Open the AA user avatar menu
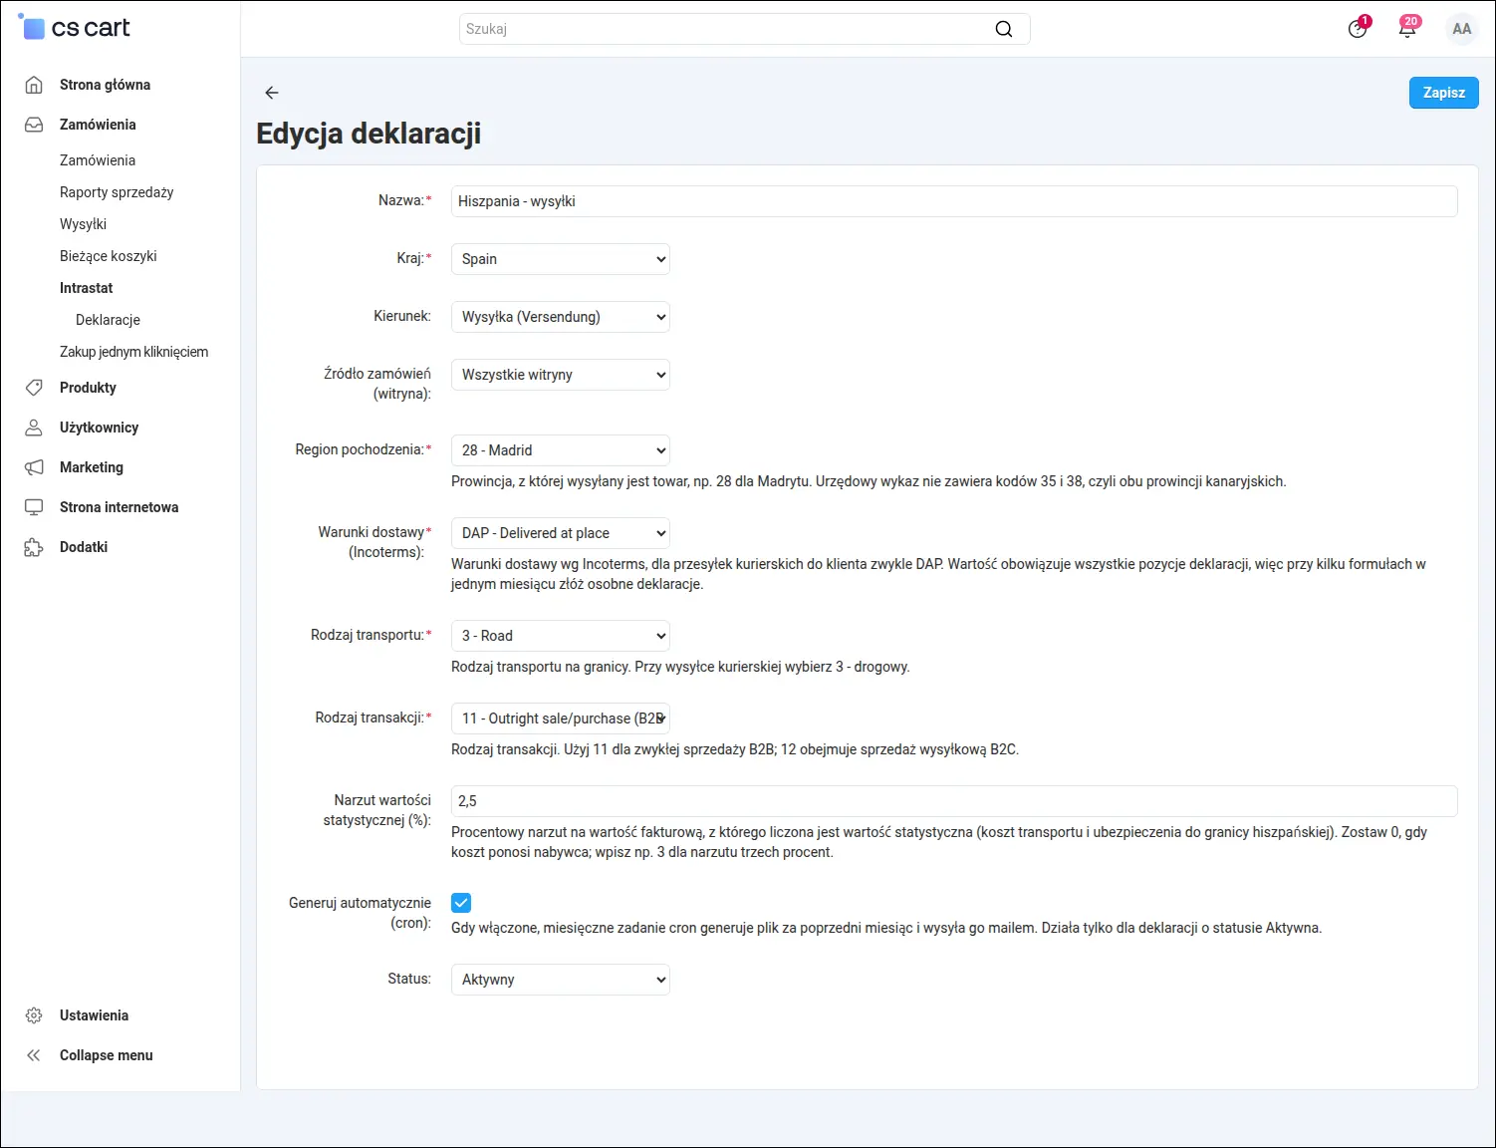The width and height of the screenshot is (1496, 1148). (x=1461, y=29)
